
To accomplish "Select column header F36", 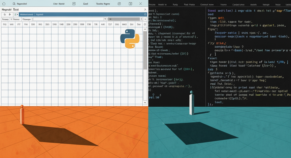I will point(89,24).
